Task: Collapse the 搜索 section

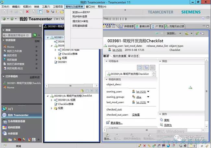Action: [x=4, y=30]
